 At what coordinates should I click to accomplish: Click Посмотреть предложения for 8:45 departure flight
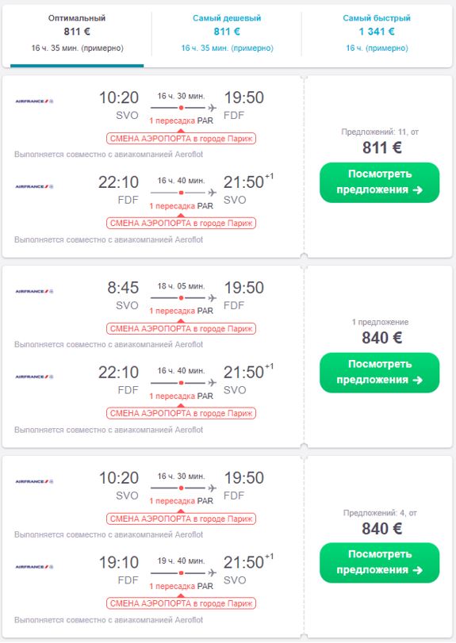click(379, 373)
